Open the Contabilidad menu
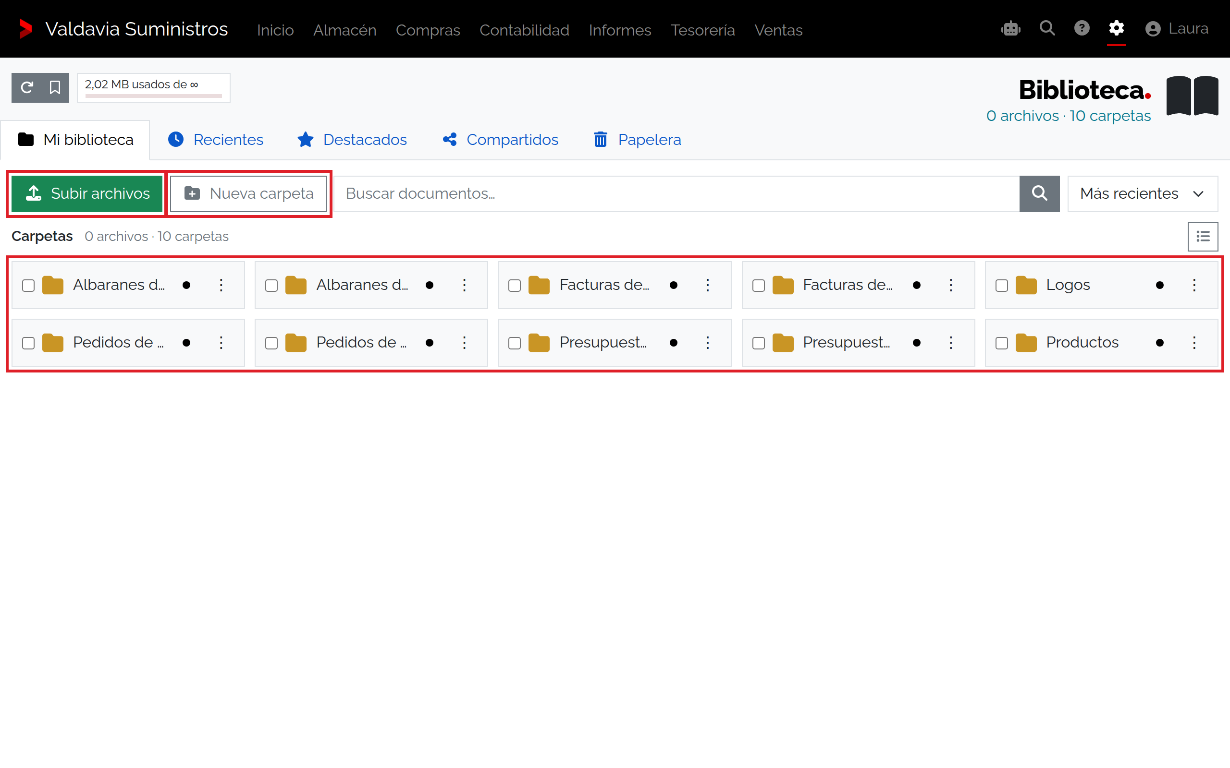The height and width of the screenshot is (768, 1230). click(x=524, y=30)
